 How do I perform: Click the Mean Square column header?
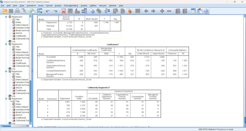[x=92, y=19]
